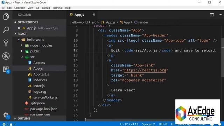Click the index.css file icon
The width and height of the screenshot is (224, 126).
coord(30,80)
